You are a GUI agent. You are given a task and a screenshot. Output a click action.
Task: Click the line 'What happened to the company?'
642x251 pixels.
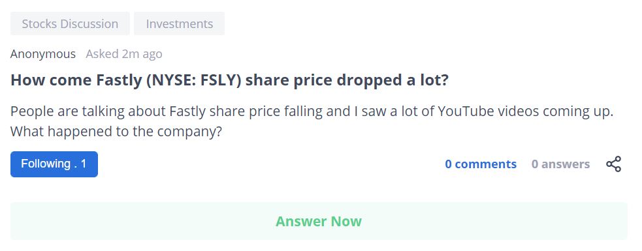[x=116, y=132]
